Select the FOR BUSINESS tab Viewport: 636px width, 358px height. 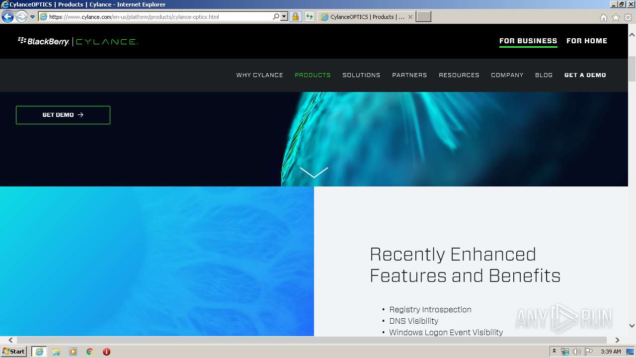(528, 41)
